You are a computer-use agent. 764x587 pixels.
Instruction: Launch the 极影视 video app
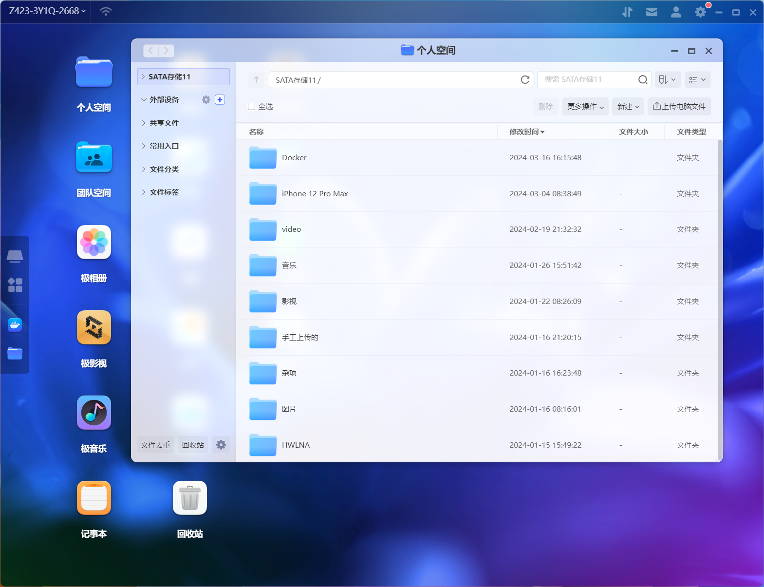94,328
